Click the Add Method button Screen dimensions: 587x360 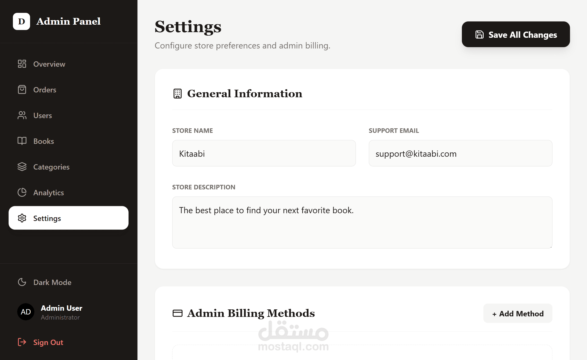point(518,313)
